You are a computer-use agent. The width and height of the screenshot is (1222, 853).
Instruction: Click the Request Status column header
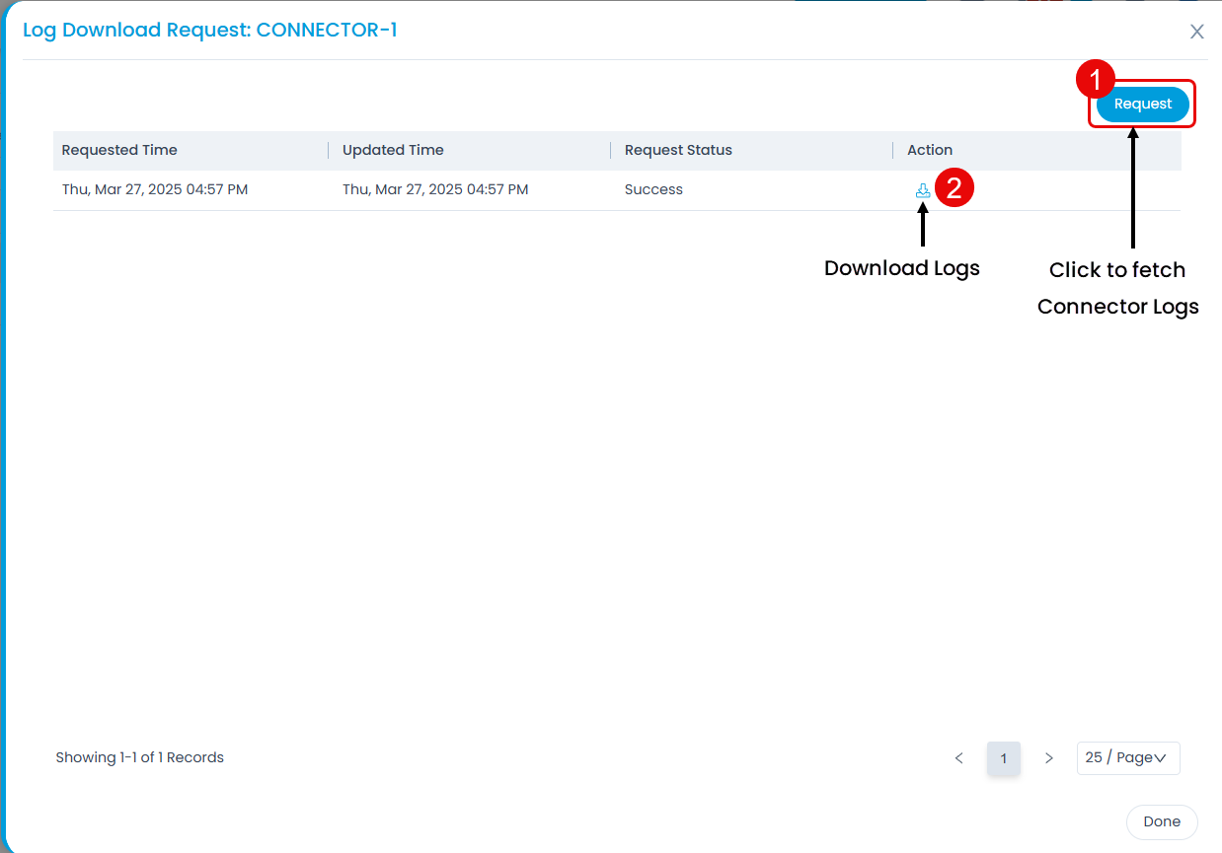click(678, 150)
